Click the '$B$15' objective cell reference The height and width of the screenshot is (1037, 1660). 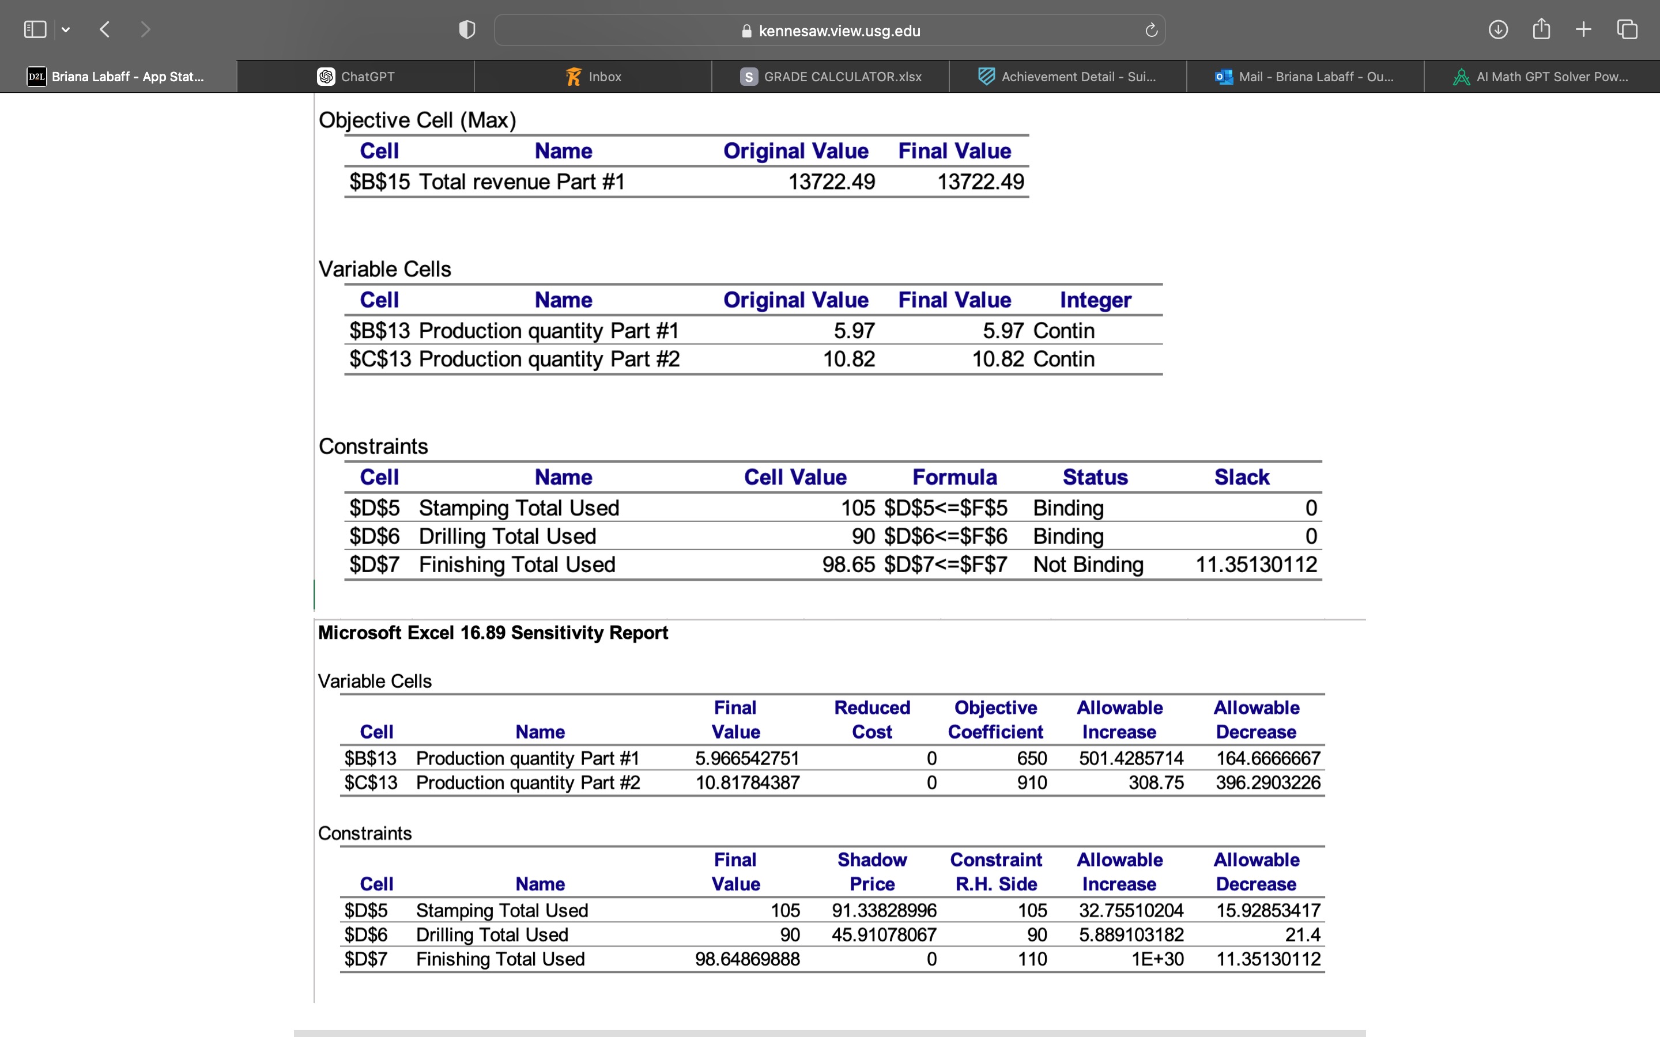pos(379,181)
